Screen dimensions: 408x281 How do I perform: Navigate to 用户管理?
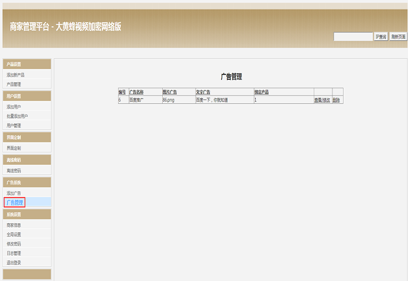pyautogui.click(x=14, y=126)
